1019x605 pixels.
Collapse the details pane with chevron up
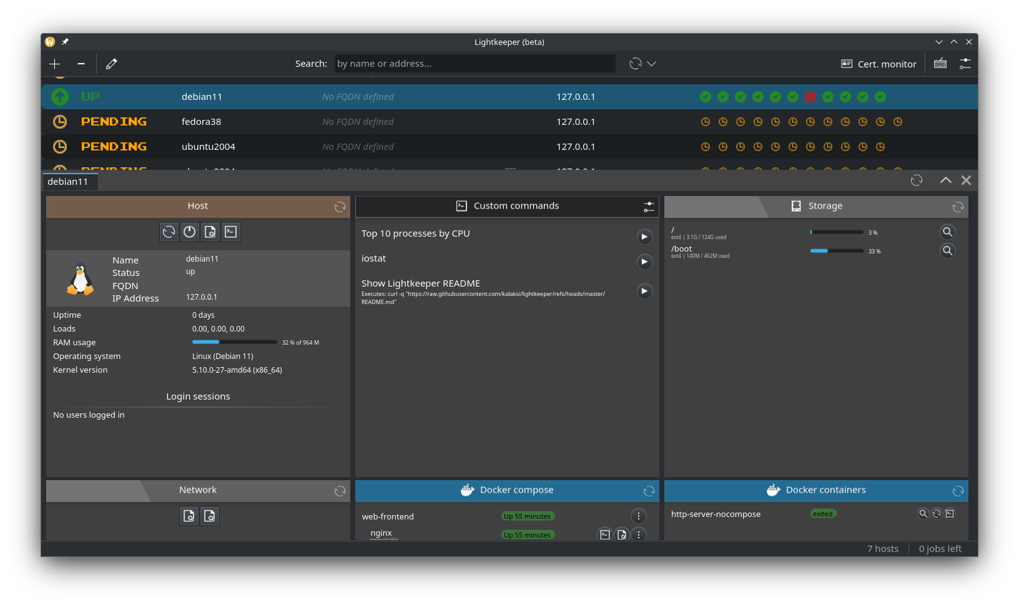tap(946, 180)
